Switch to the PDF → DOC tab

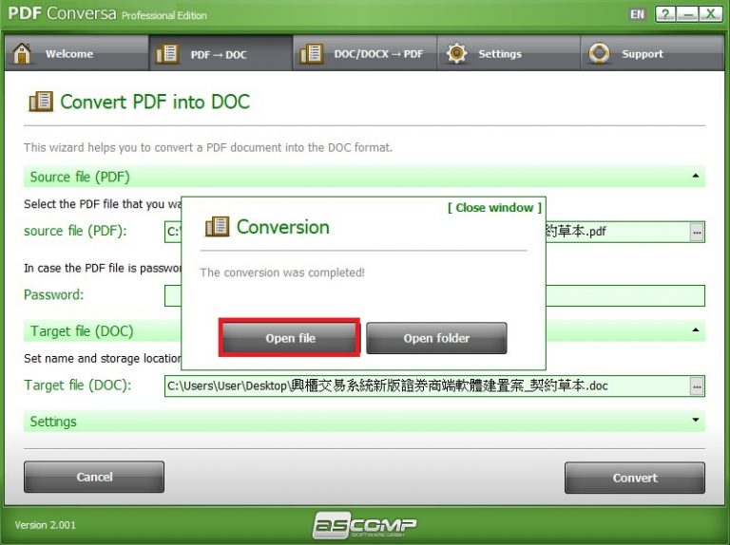tap(221, 53)
